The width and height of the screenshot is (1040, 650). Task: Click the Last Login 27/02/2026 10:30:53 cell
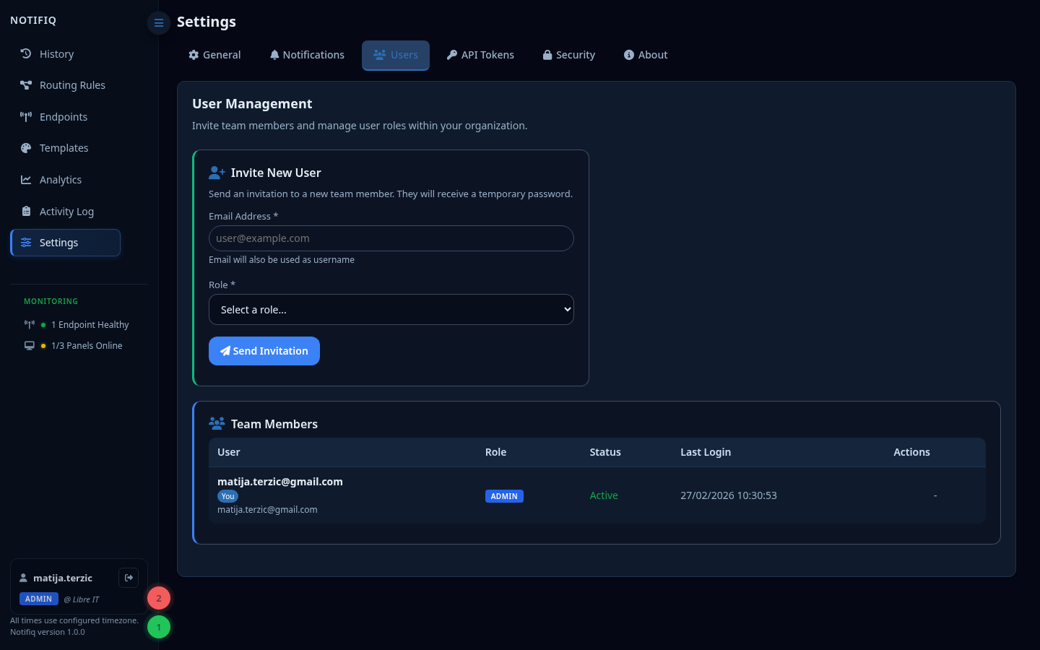(x=729, y=495)
